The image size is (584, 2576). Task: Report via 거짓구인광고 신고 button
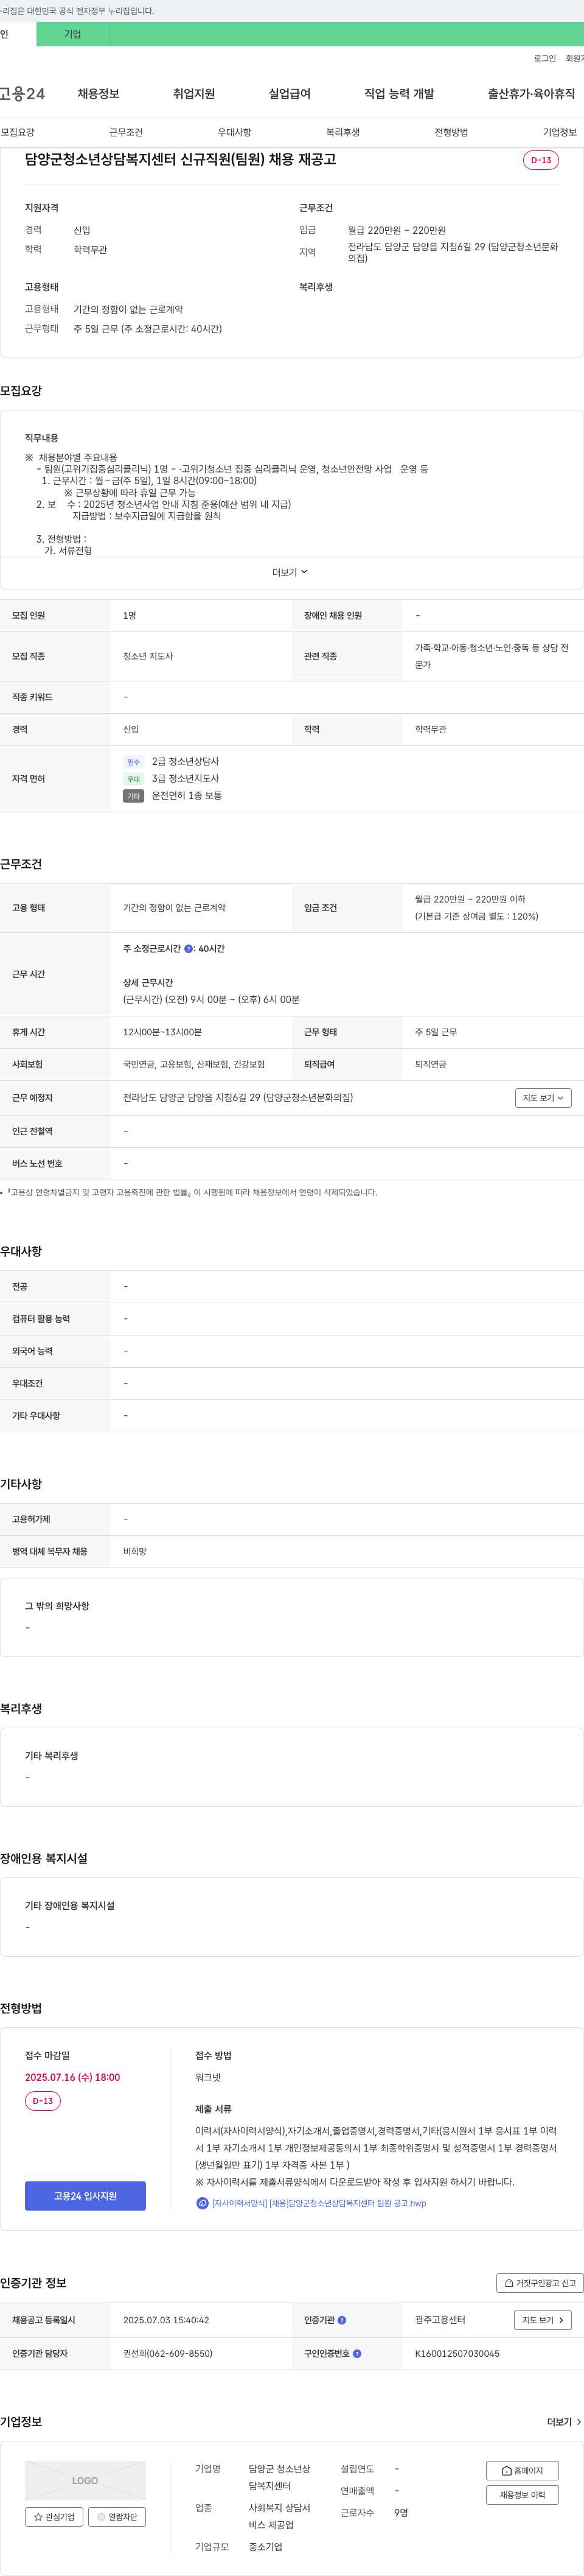(x=539, y=2283)
